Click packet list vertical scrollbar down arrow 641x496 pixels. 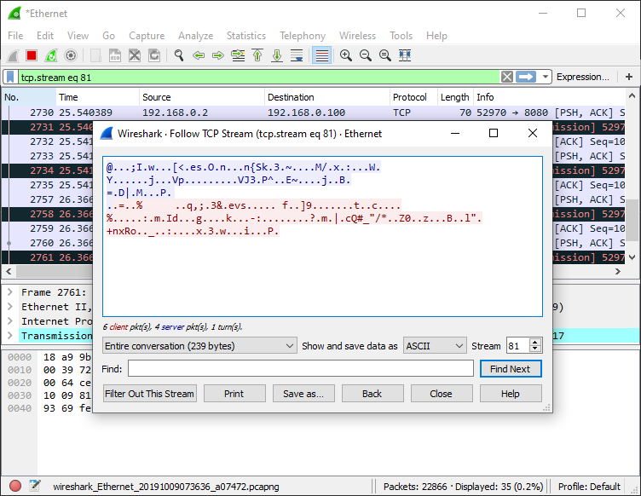click(632, 257)
